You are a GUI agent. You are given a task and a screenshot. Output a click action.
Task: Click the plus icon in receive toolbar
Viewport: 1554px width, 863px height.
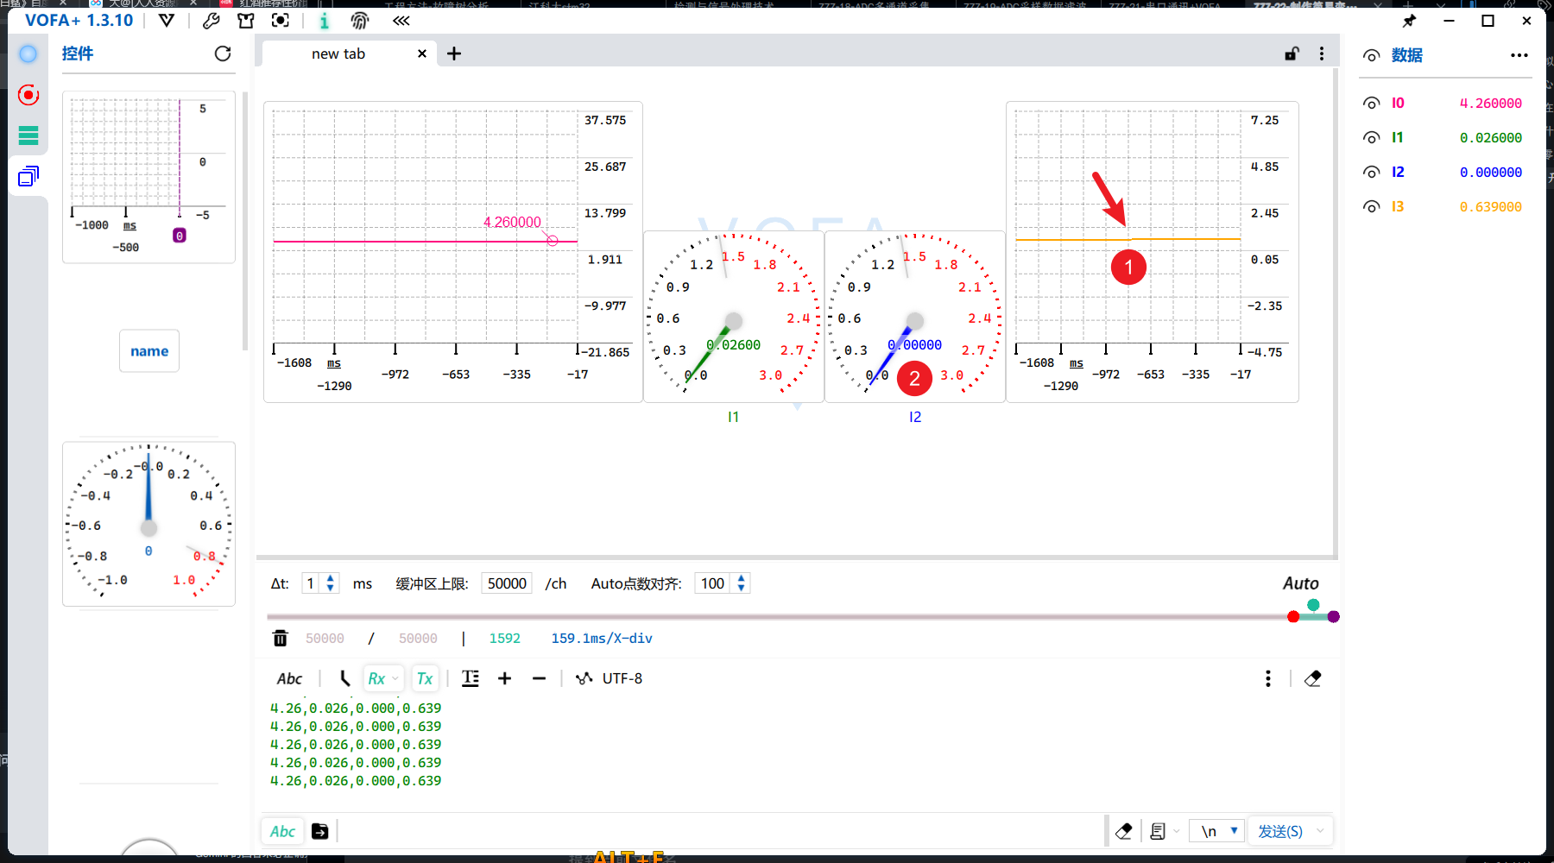(x=504, y=679)
